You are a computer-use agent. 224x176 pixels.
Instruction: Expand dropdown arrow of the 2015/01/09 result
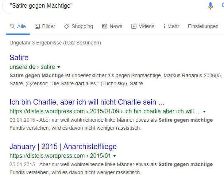[204, 112]
